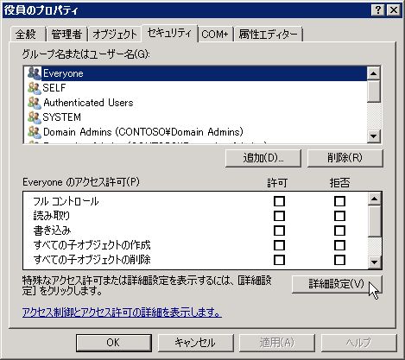The height and width of the screenshot is (360, 405).
Task: Click the ヘルプ button
Action: [x=359, y=343]
